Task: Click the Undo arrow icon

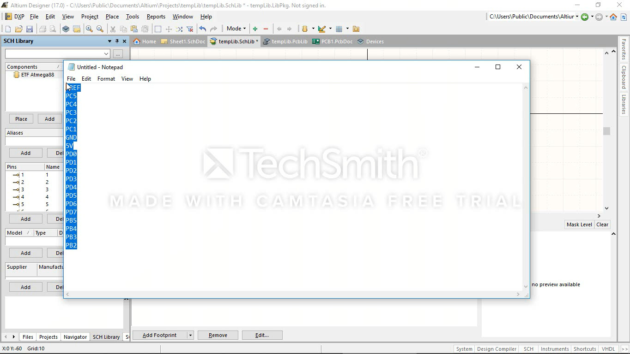Action: 202,29
